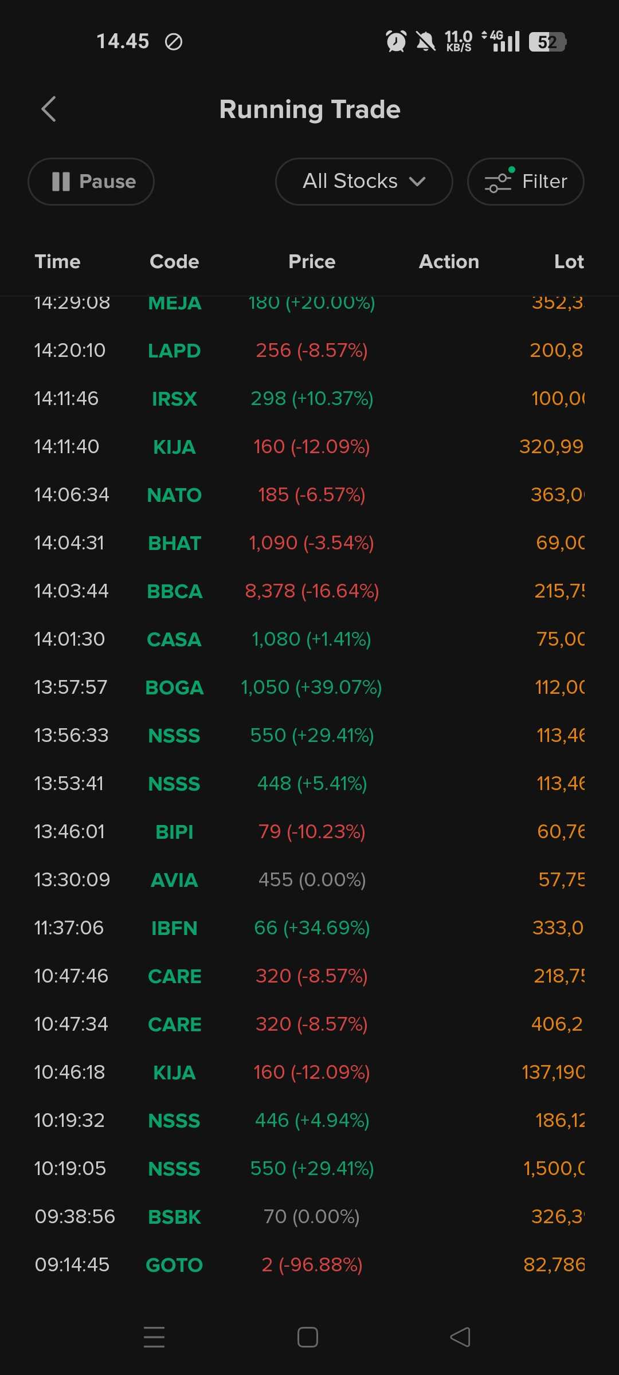
Task: Open the MEJA stock code
Action: [x=174, y=304]
